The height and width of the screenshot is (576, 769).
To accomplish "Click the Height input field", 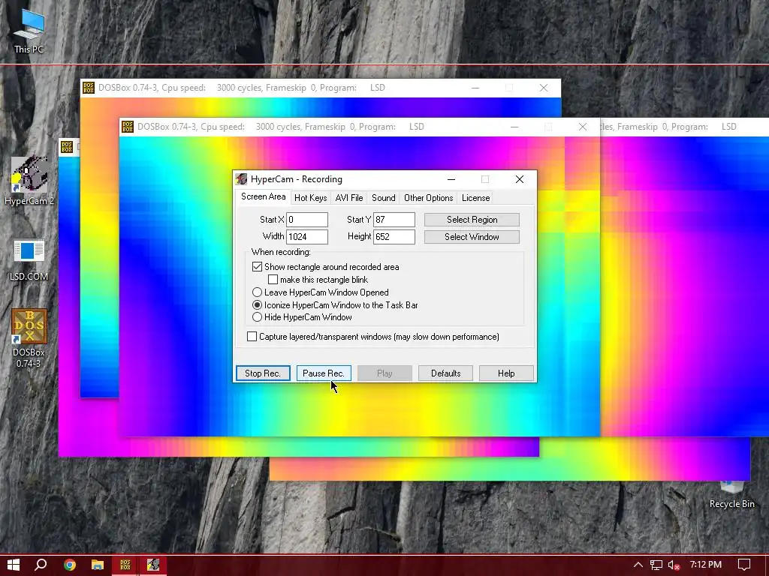I will [394, 236].
